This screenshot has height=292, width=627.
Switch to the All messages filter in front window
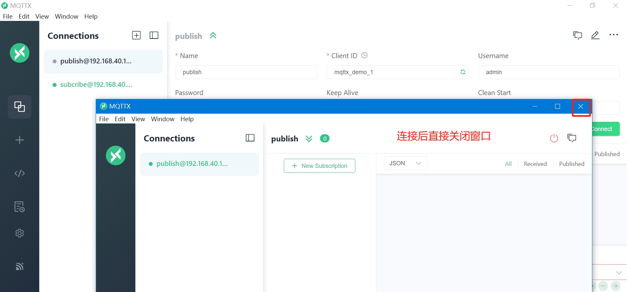coord(508,164)
